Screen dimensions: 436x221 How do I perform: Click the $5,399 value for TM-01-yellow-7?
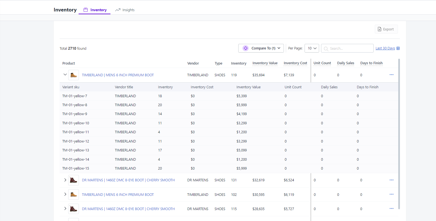[242, 96]
